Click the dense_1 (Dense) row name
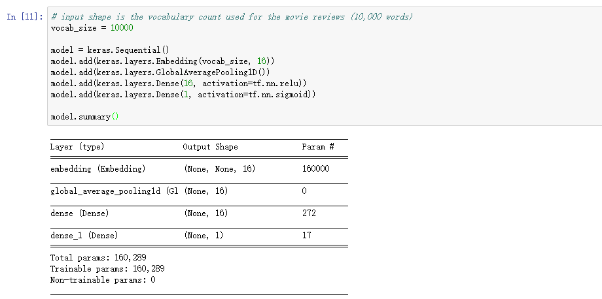 coord(84,236)
